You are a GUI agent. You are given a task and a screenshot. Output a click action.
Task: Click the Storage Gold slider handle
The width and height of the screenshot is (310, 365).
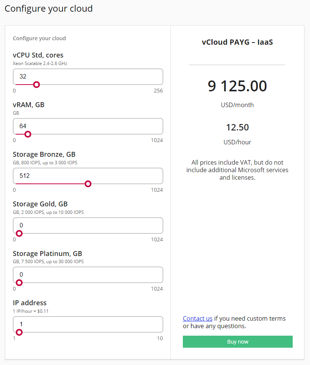tap(19, 233)
